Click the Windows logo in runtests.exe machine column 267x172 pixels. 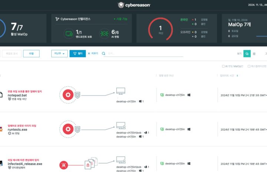[x=189, y=129]
